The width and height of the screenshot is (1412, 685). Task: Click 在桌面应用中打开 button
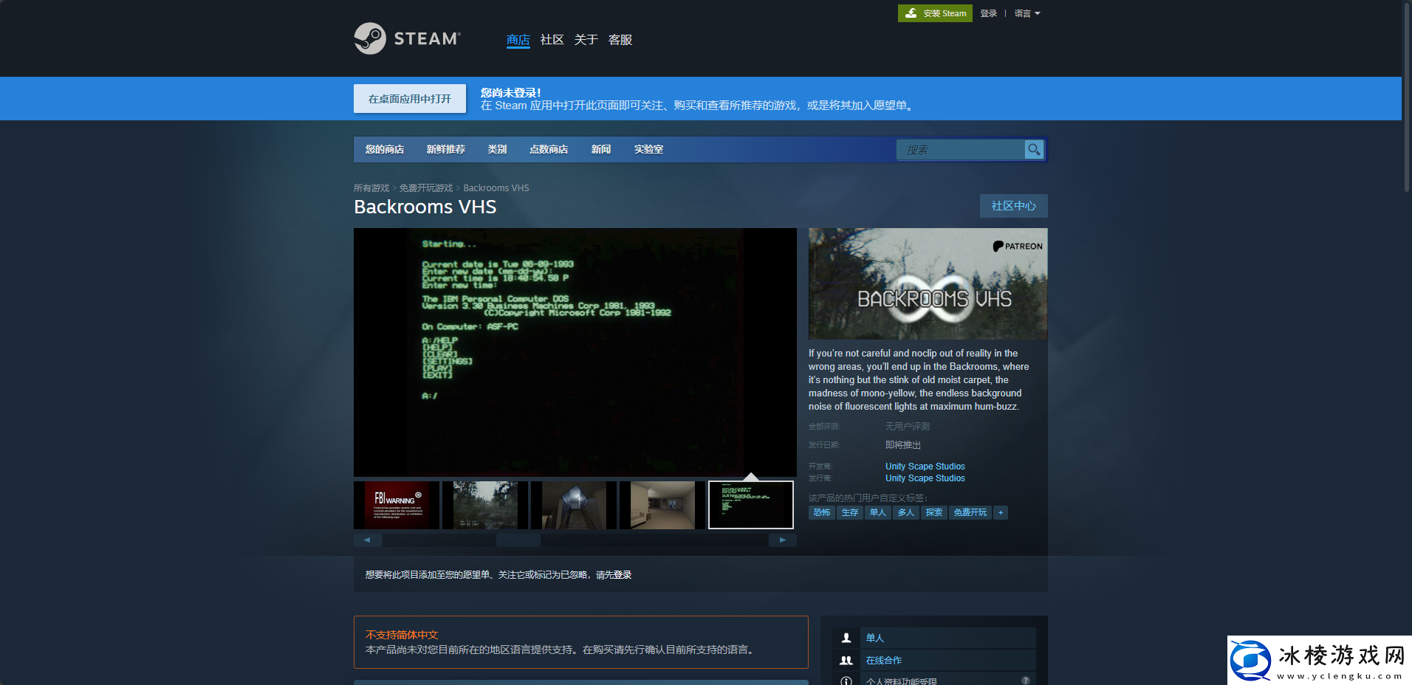(409, 99)
